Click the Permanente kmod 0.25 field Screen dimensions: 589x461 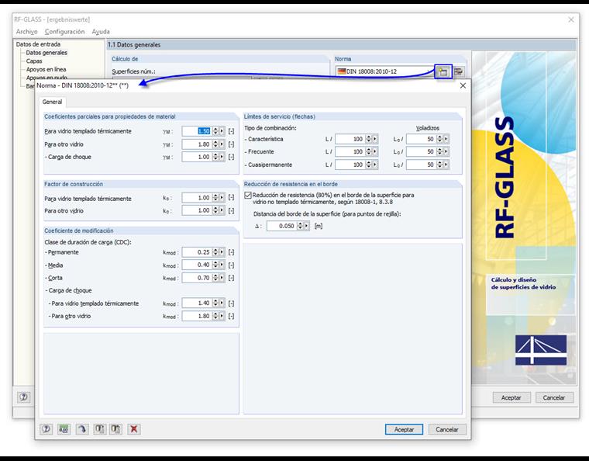(197, 252)
